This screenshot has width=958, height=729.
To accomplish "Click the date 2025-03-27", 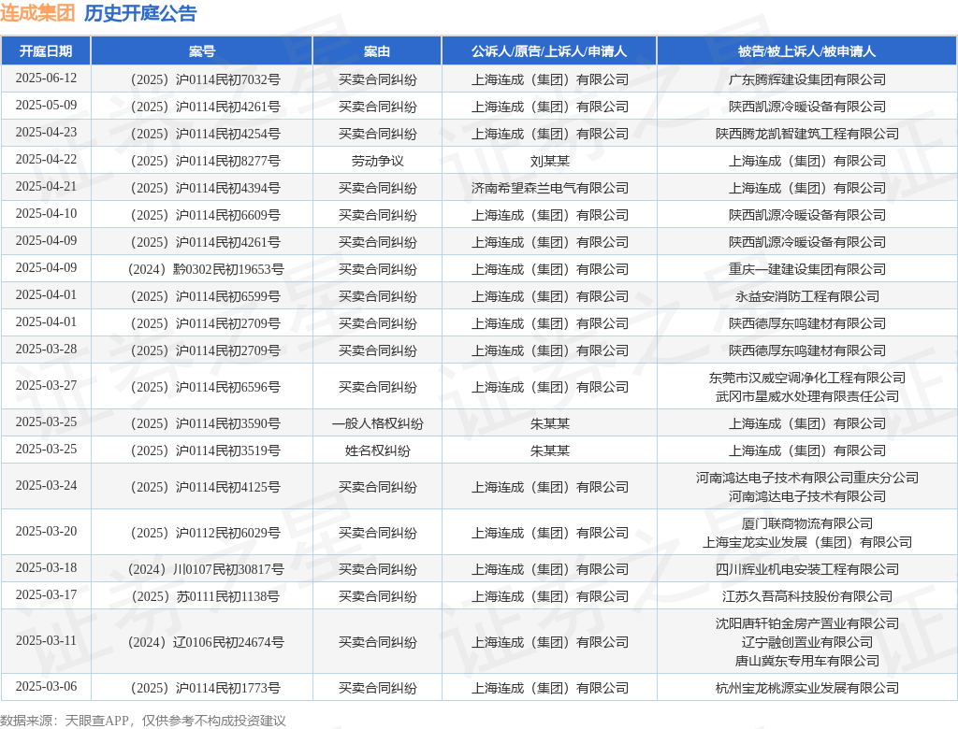I will pyautogui.click(x=46, y=386).
